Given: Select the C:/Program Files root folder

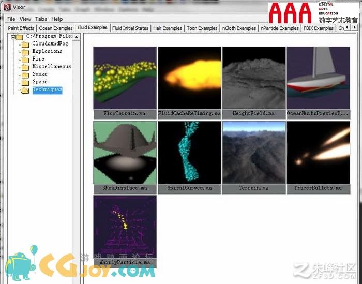Looking at the screenshot, I should tap(50, 36).
